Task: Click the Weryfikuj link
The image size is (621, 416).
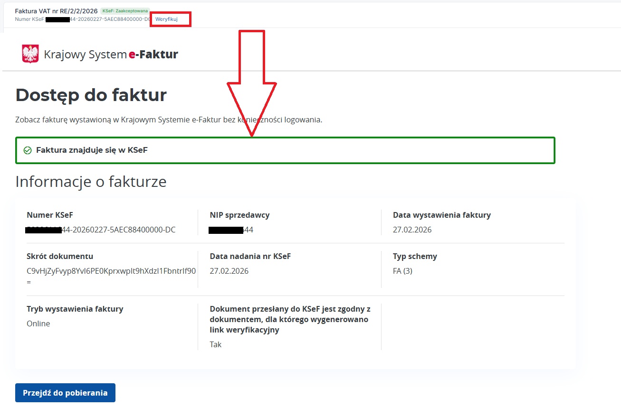Action: tap(166, 19)
